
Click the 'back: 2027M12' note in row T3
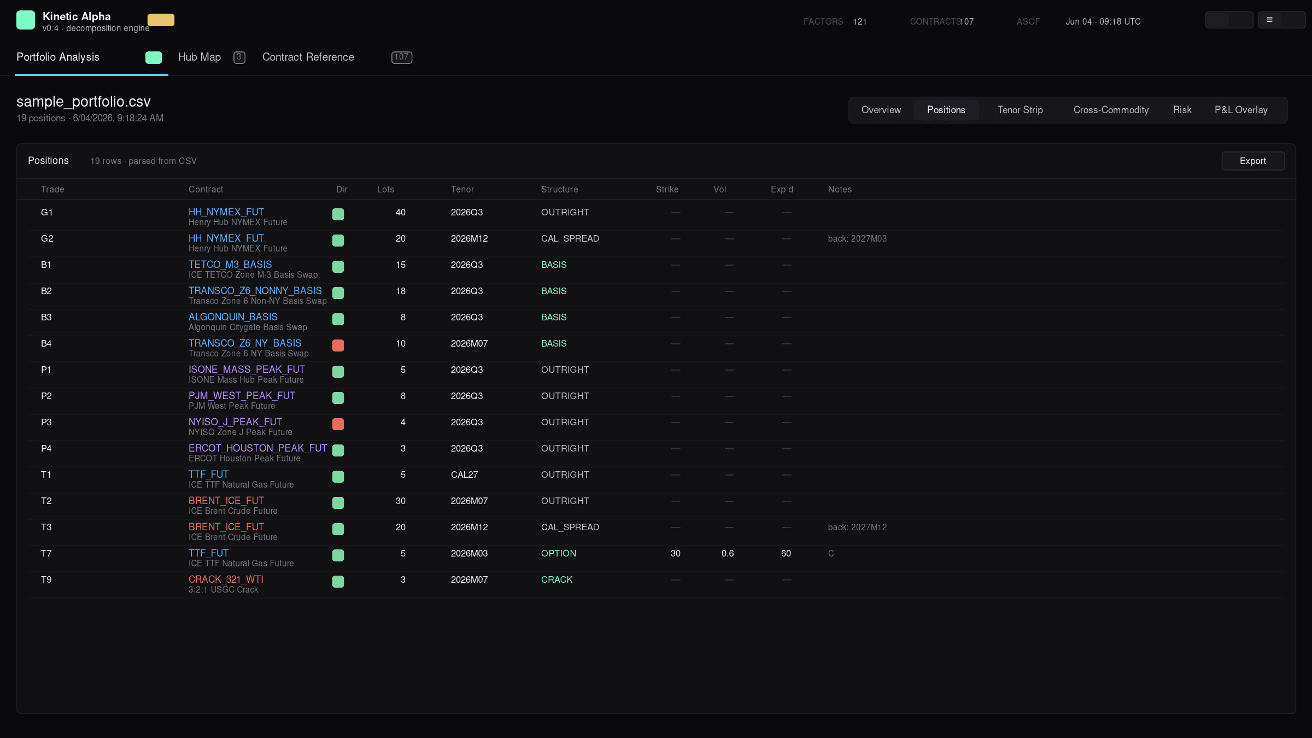click(x=857, y=528)
